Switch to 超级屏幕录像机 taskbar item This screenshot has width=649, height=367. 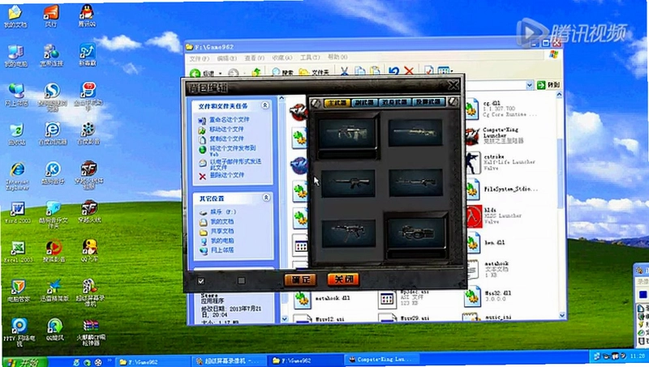(x=228, y=361)
